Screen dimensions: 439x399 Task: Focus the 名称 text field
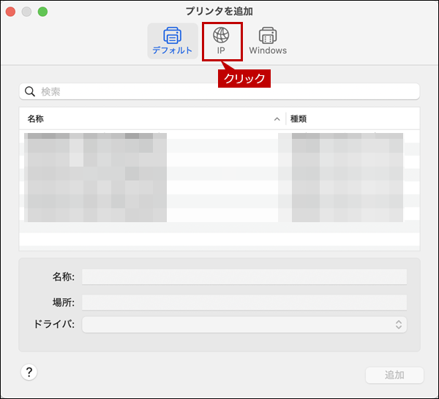244,276
